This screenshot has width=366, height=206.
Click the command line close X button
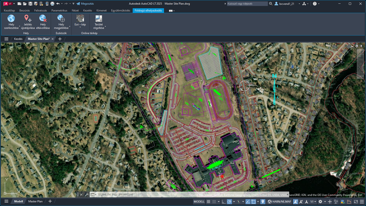coord(81,194)
